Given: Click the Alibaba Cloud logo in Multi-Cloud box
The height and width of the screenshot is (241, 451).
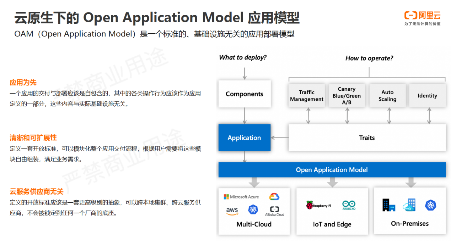Looking at the screenshot, I should coord(274,211).
